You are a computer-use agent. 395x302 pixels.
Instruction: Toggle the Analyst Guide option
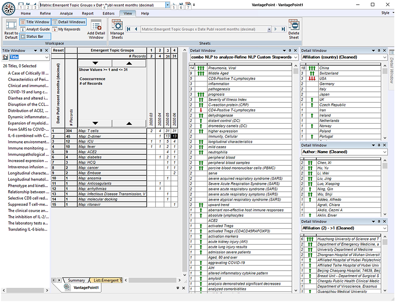(35, 29)
